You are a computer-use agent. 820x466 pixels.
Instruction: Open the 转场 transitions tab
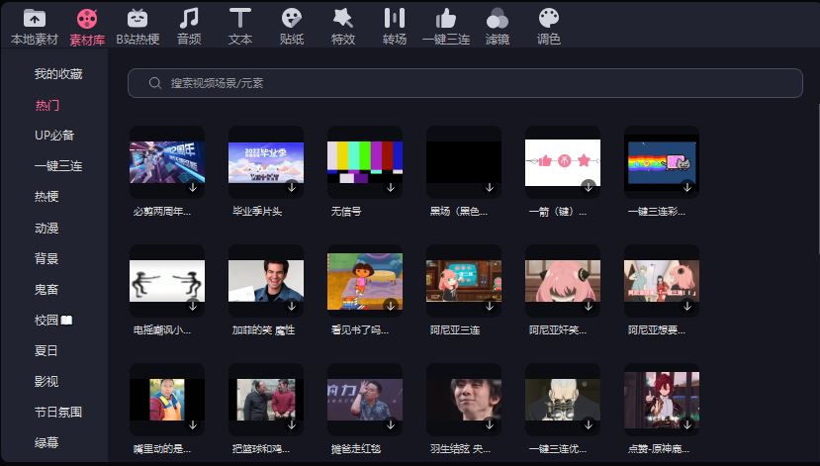pos(394,26)
